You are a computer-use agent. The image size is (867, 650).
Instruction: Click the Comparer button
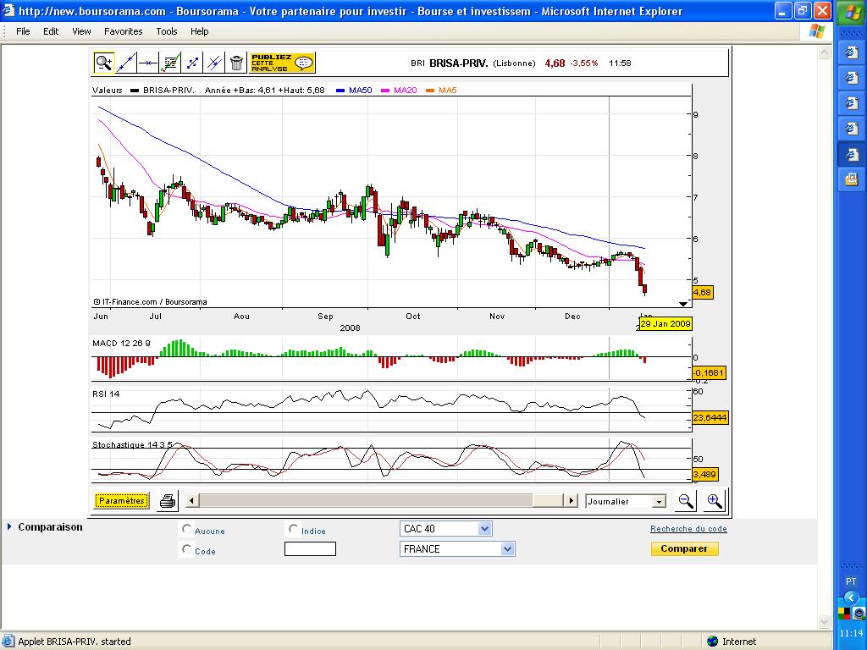click(x=684, y=548)
